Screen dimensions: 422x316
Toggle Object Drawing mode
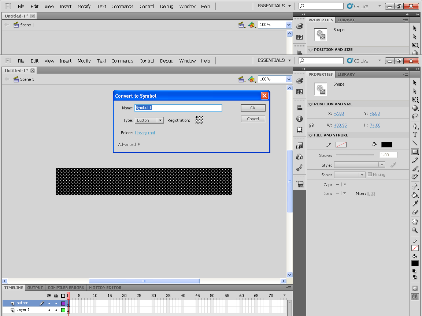[x=415, y=288]
